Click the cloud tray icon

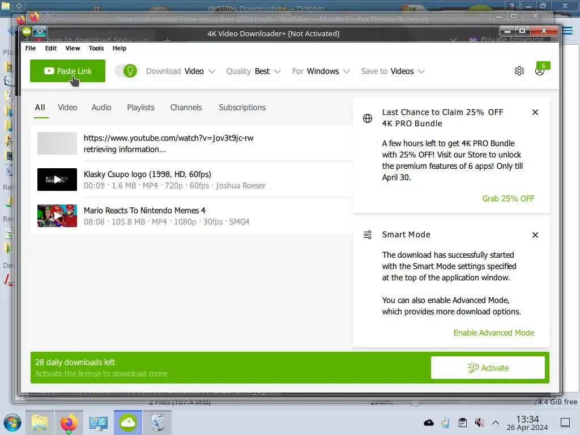click(429, 423)
